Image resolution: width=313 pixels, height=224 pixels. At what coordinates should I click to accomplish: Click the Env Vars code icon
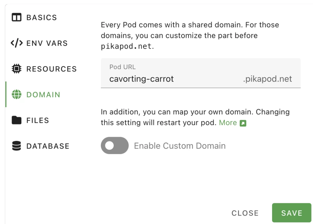(17, 43)
